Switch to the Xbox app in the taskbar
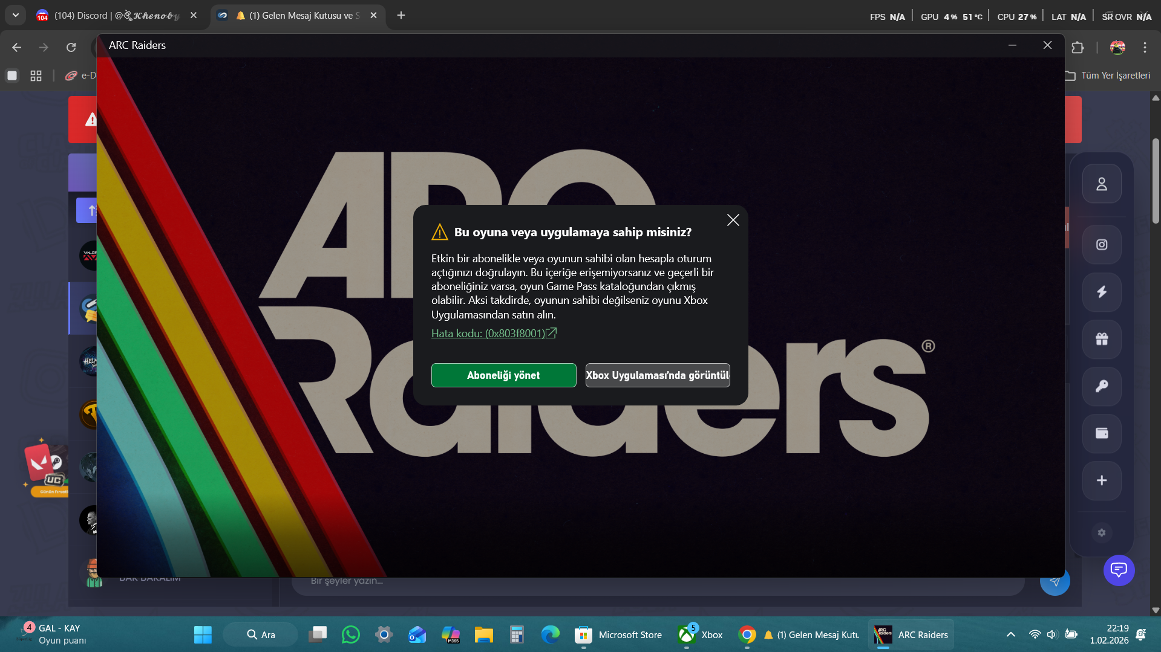 tap(701, 634)
